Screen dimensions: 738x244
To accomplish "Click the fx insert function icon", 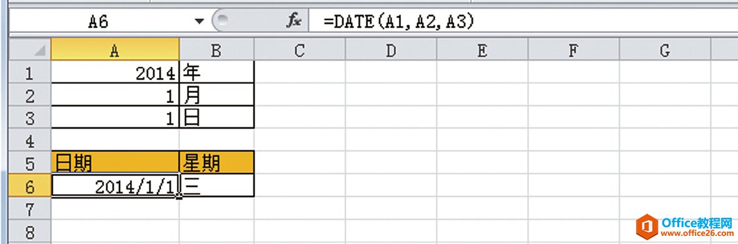I will 294,21.
